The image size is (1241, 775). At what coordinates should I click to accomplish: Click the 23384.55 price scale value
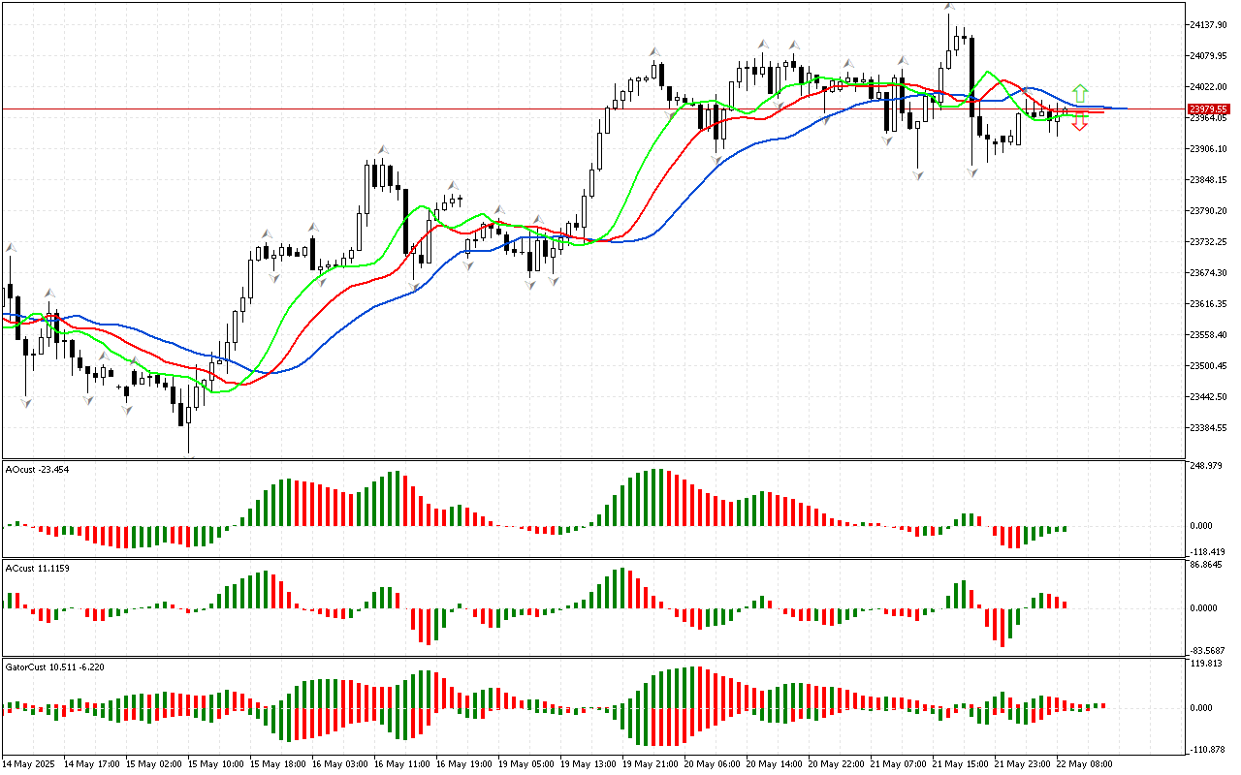pos(1209,427)
